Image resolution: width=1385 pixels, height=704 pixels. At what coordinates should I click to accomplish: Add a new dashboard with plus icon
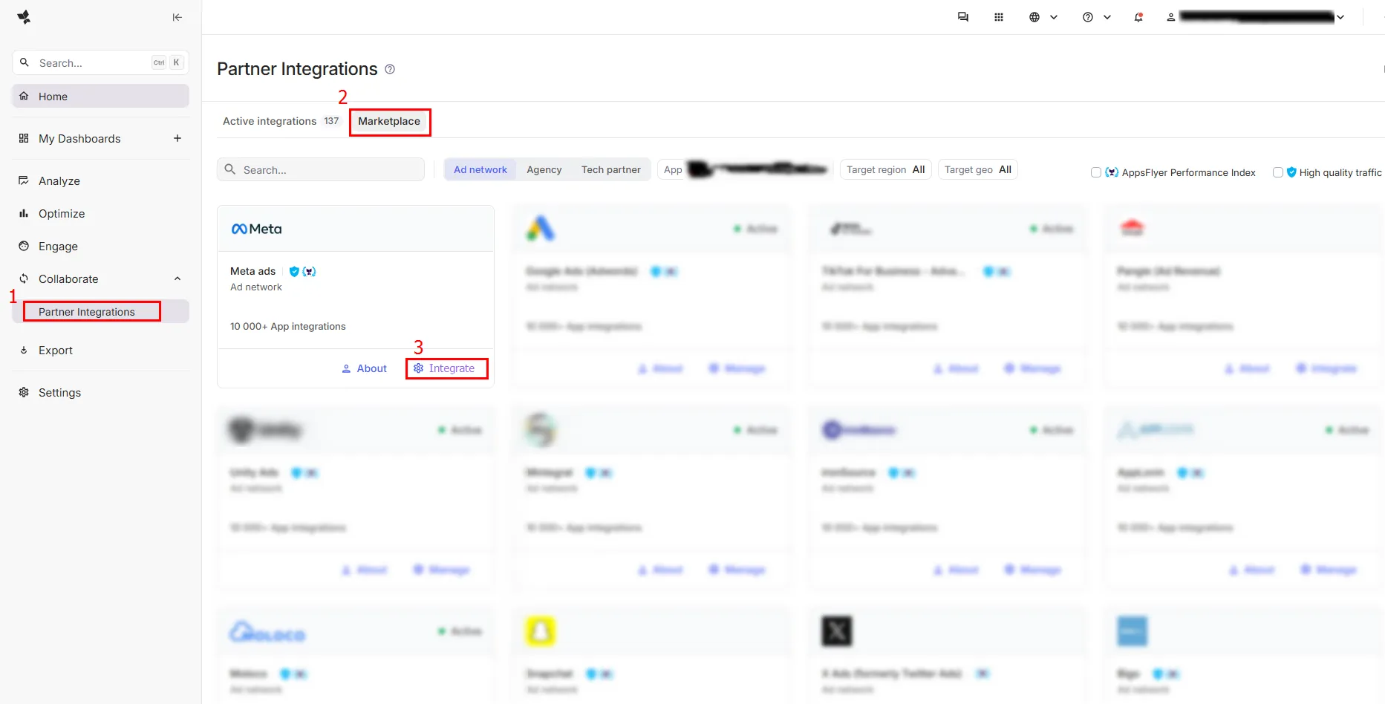coord(177,138)
